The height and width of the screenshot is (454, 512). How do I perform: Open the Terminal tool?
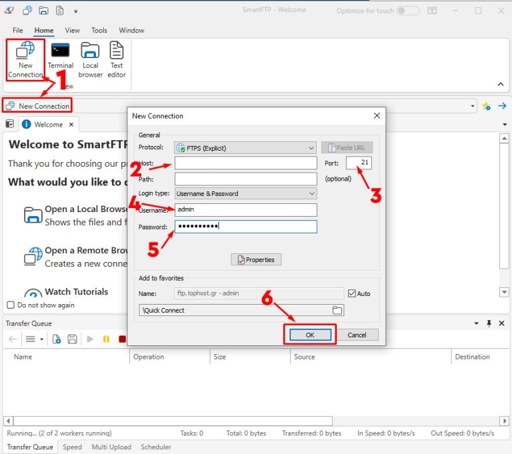tap(61, 57)
